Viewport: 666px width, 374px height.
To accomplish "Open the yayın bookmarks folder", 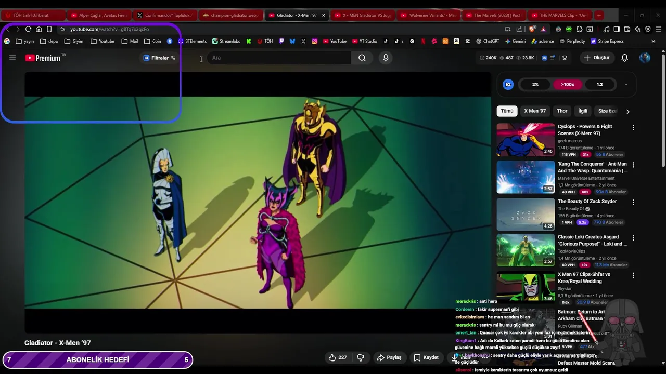I will coord(24,41).
